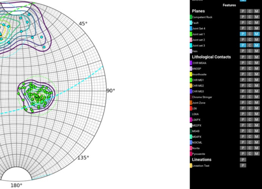Image resolution: width=262 pixels, height=189 pixels.
Task: Enable P for Chrome Stringer
Action: pos(243,97)
